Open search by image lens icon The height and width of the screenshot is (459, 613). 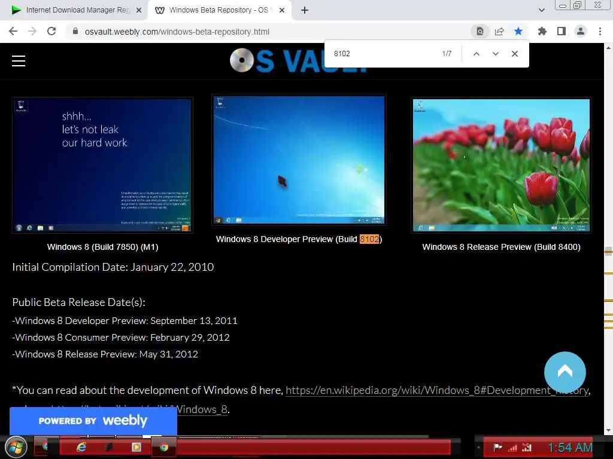pyautogui.click(x=480, y=31)
